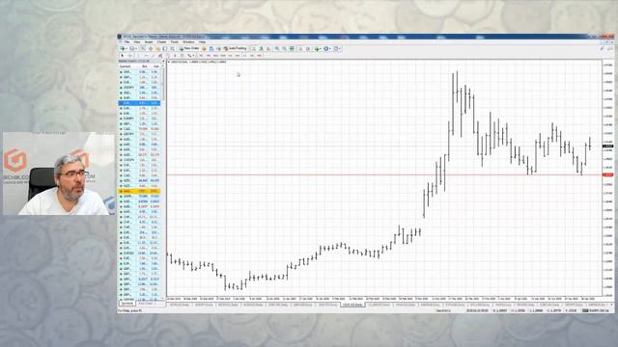Open the View menu
618x347 pixels.
[x=137, y=41]
